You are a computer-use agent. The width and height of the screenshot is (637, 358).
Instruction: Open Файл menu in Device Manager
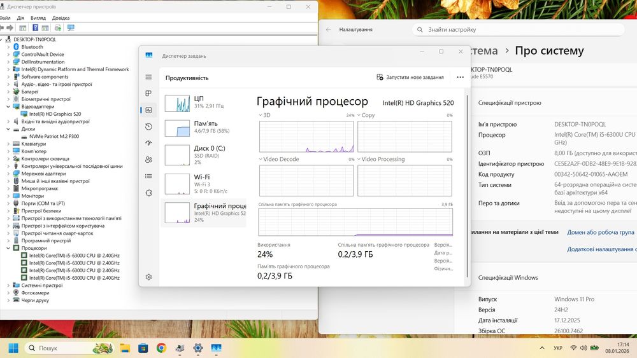point(5,18)
